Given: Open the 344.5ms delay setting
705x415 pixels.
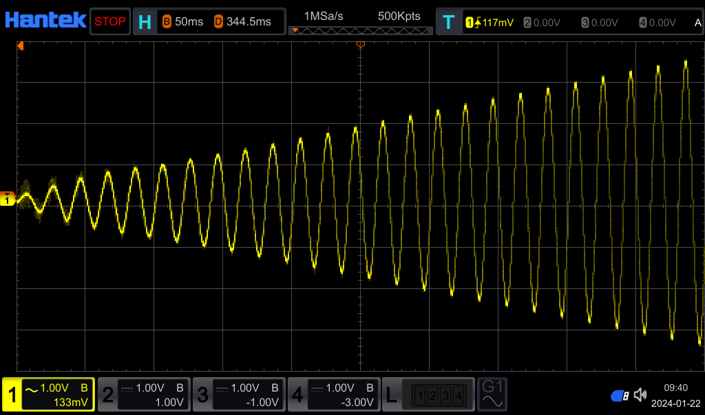Looking at the screenshot, I should click(x=242, y=21).
